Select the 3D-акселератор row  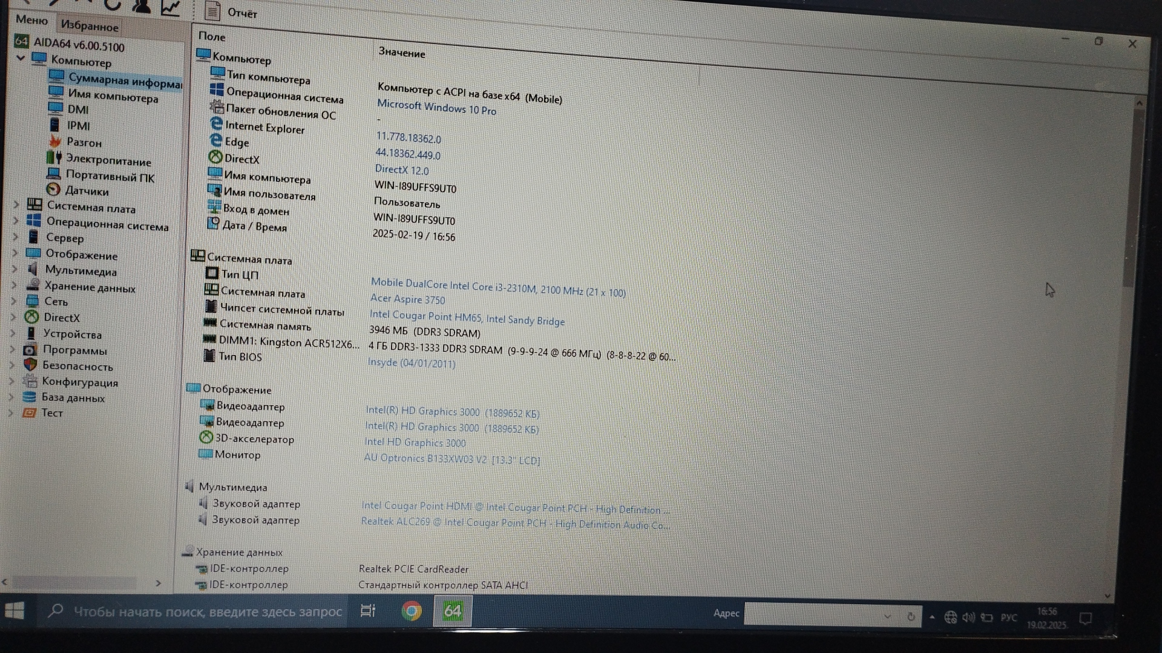point(254,438)
